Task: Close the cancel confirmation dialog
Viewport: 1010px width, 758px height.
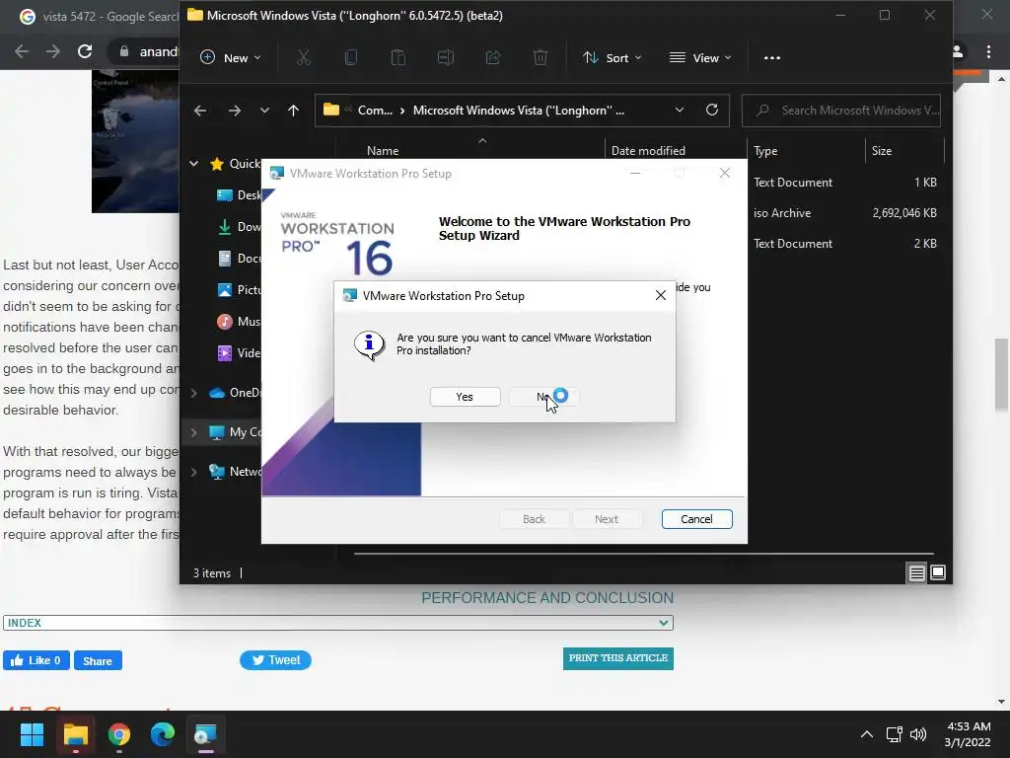Action: point(660,295)
